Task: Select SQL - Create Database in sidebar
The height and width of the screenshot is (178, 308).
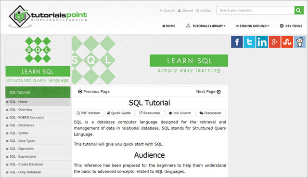Action: pyautogui.click(x=38, y=164)
